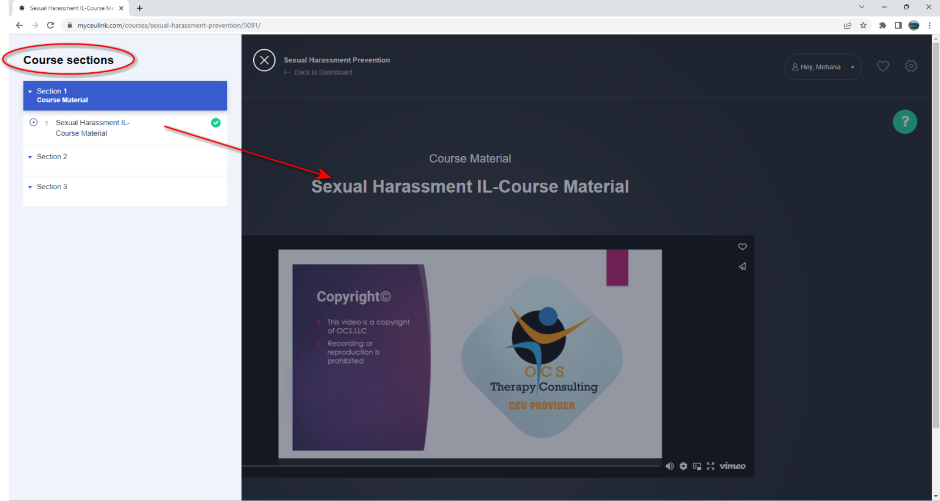Select the Sexual Harassment IL-Course Material lesson
This screenshot has height=501, width=940.
pyautogui.click(x=92, y=128)
